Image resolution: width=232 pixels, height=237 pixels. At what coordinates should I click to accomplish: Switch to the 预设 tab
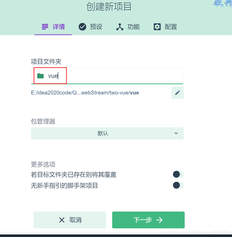click(90, 26)
